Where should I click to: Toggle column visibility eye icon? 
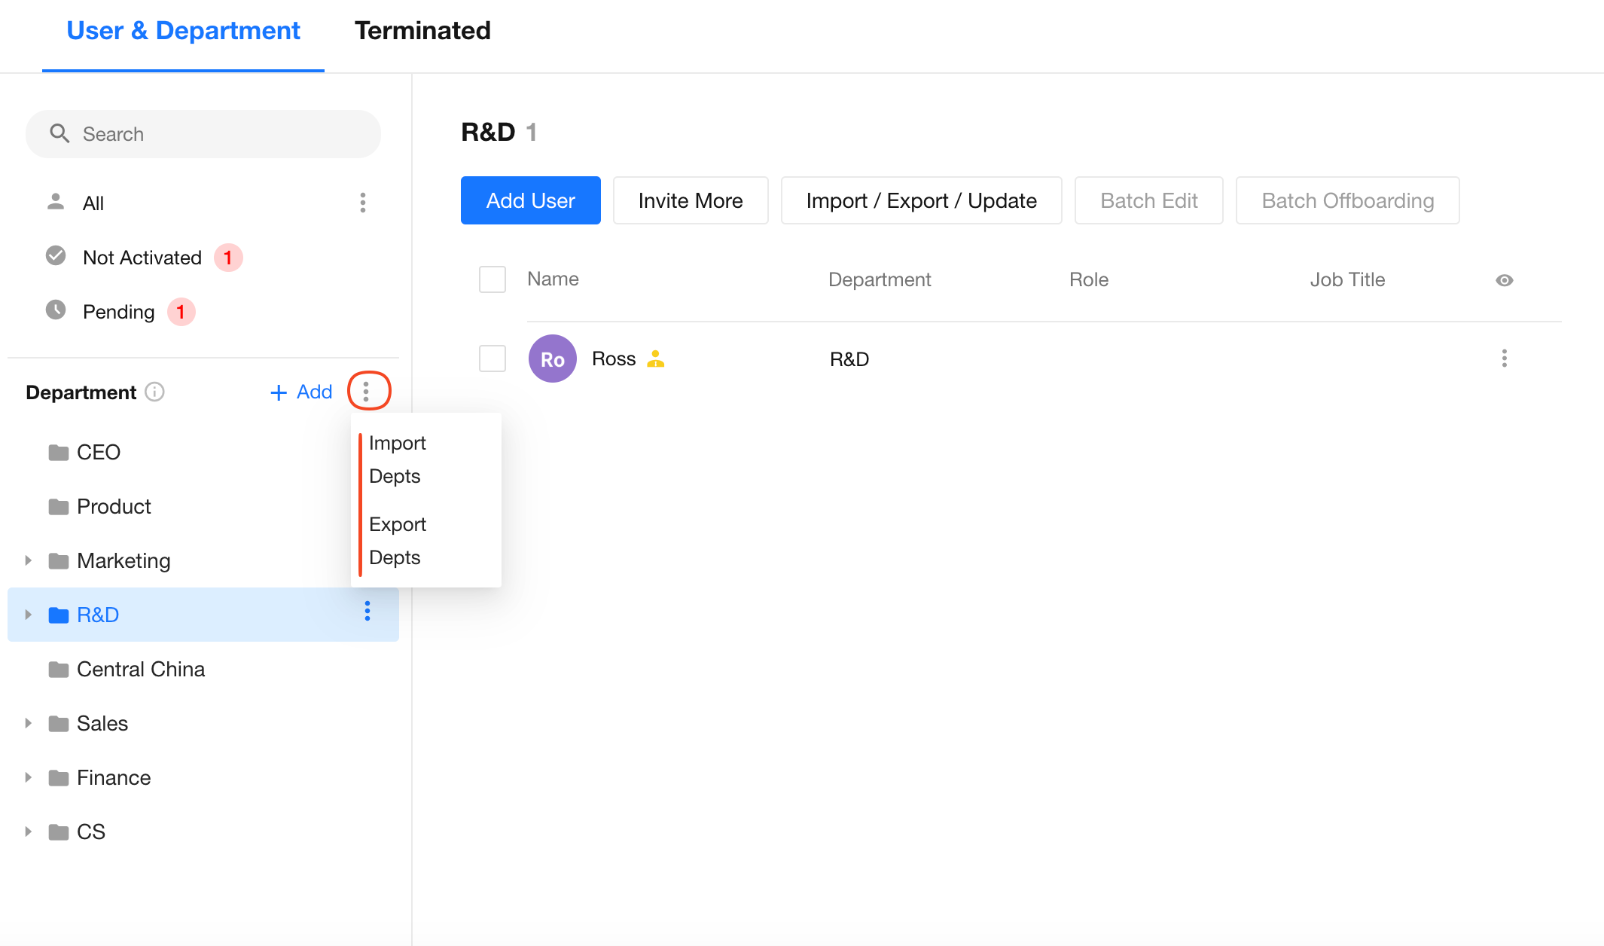[x=1504, y=280]
